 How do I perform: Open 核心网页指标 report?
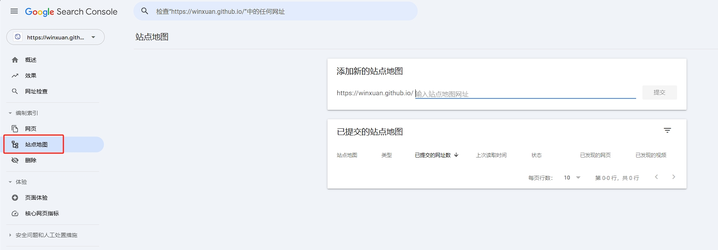pyautogui.click(x=42, y=213)
